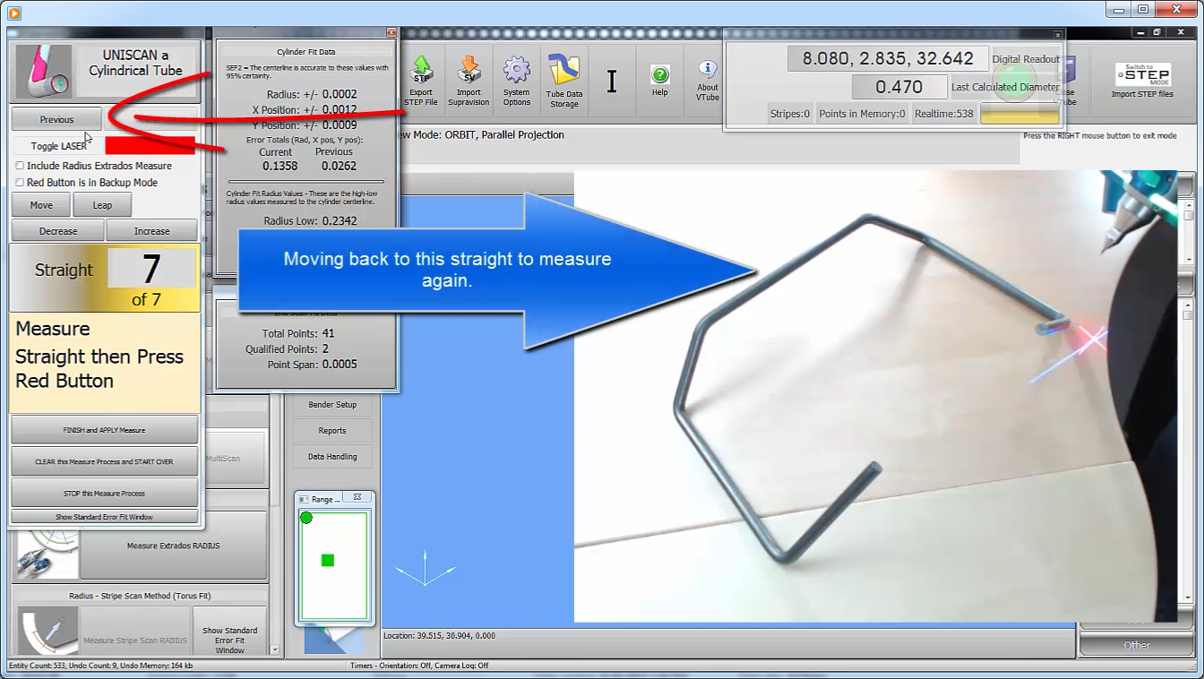The width and height of the screenshot is (1204, 679).
Task: Close the Cylinder Fit Data window
Action: [x=391, y=32]
